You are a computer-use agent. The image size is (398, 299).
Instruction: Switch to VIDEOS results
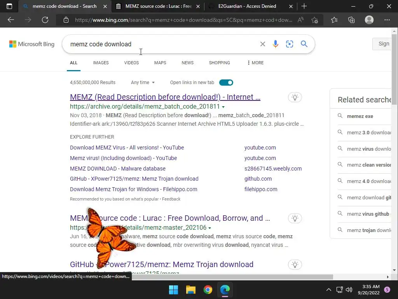click(x=131, y=63)
